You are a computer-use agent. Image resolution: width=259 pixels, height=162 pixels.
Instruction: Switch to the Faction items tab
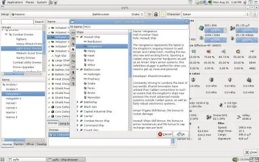19,144
